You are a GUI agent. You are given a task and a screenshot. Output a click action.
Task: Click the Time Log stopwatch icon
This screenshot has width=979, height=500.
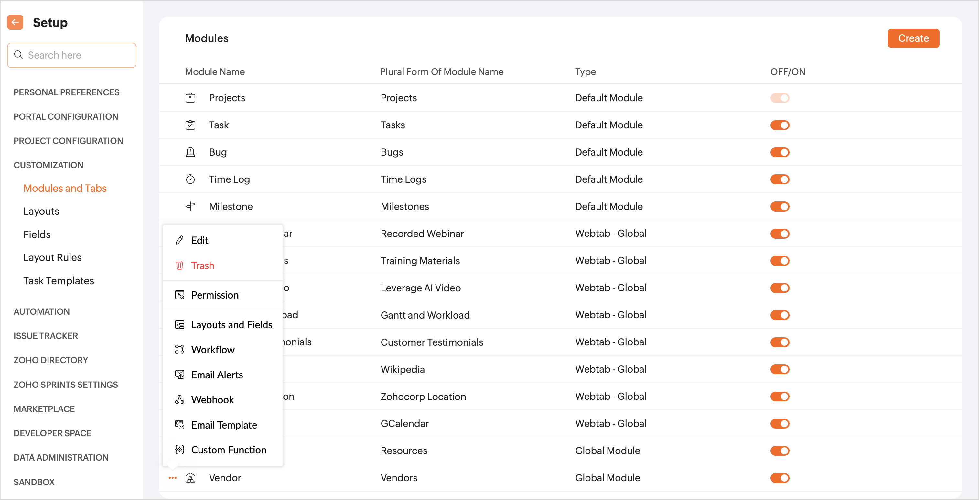tap(190, 179)
